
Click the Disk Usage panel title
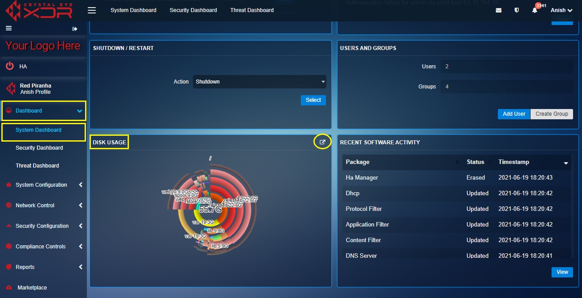tap(109, 142)
